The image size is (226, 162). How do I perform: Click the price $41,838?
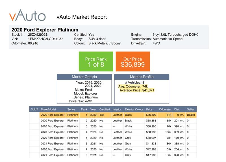coord(151,144)
